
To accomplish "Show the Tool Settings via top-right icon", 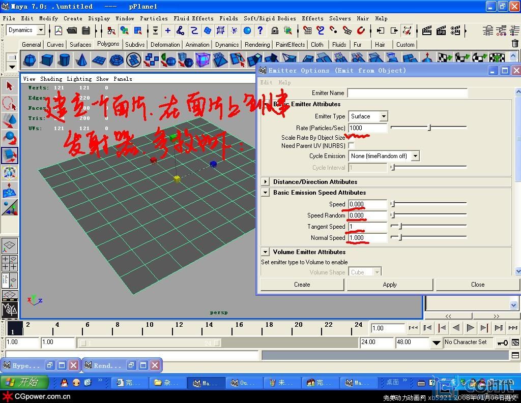I will [501, 31].
